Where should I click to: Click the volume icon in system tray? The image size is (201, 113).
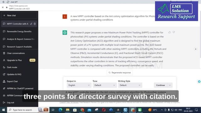pos(176,110)
